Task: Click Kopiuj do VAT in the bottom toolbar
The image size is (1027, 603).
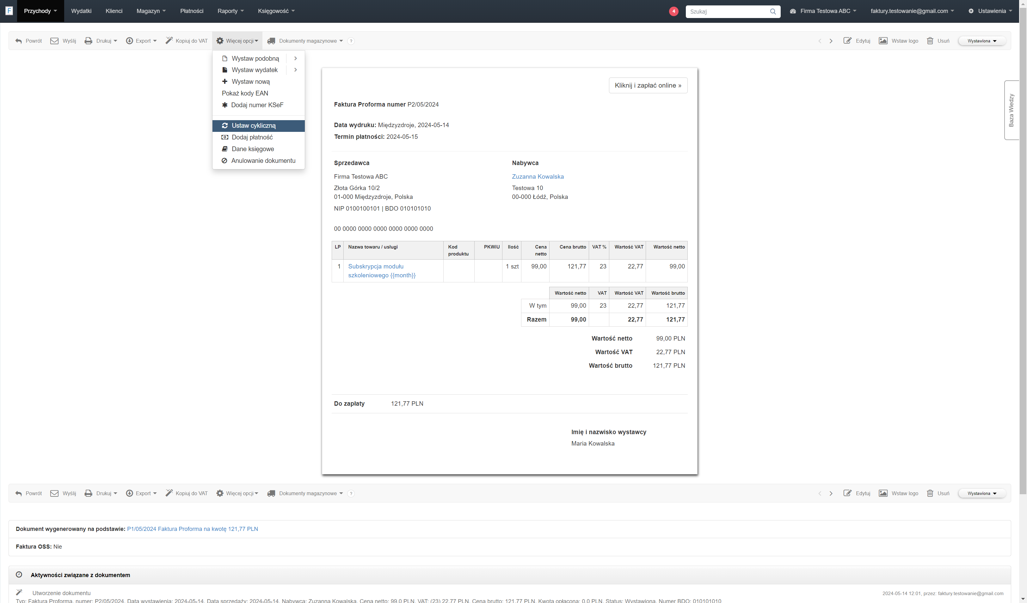Action: tap(187, 493)
